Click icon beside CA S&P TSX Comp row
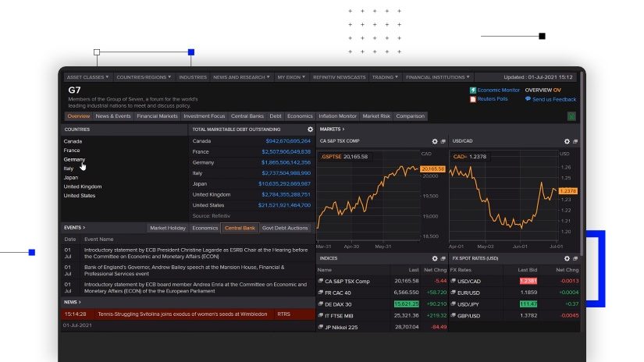Screen dimensions: 644x362 click(x=320, y=281)
